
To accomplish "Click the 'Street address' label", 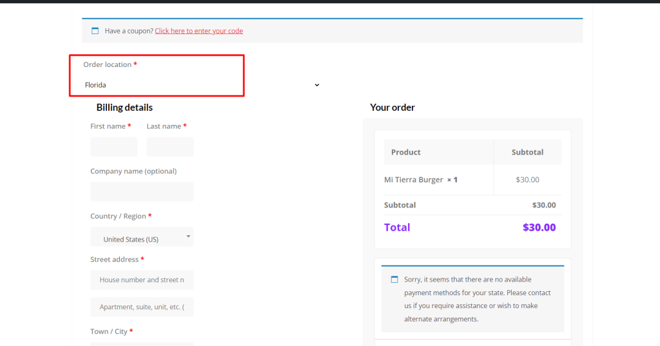I will 115,259.
